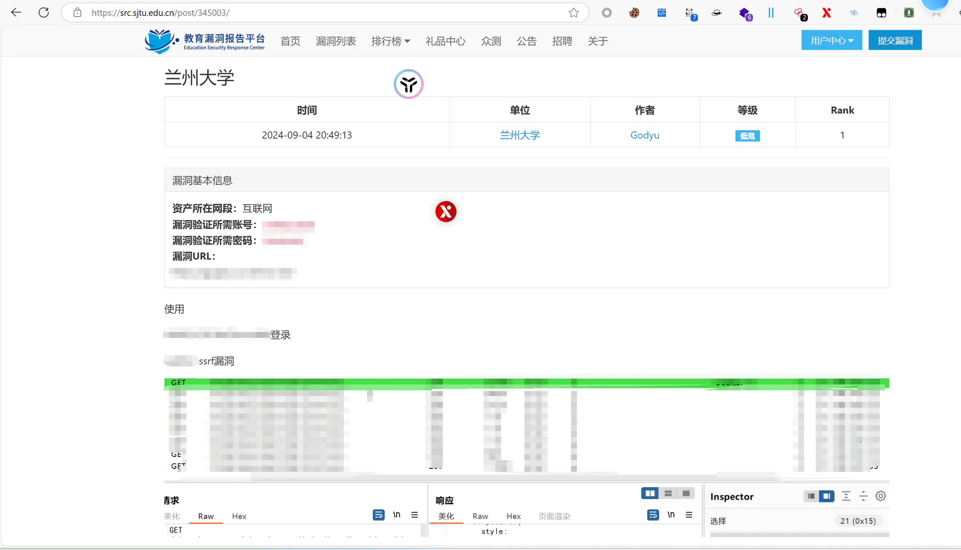Open the Tampermonkey extension icon
The height and width of the screenshot is (550, 961).
[882, 13]
